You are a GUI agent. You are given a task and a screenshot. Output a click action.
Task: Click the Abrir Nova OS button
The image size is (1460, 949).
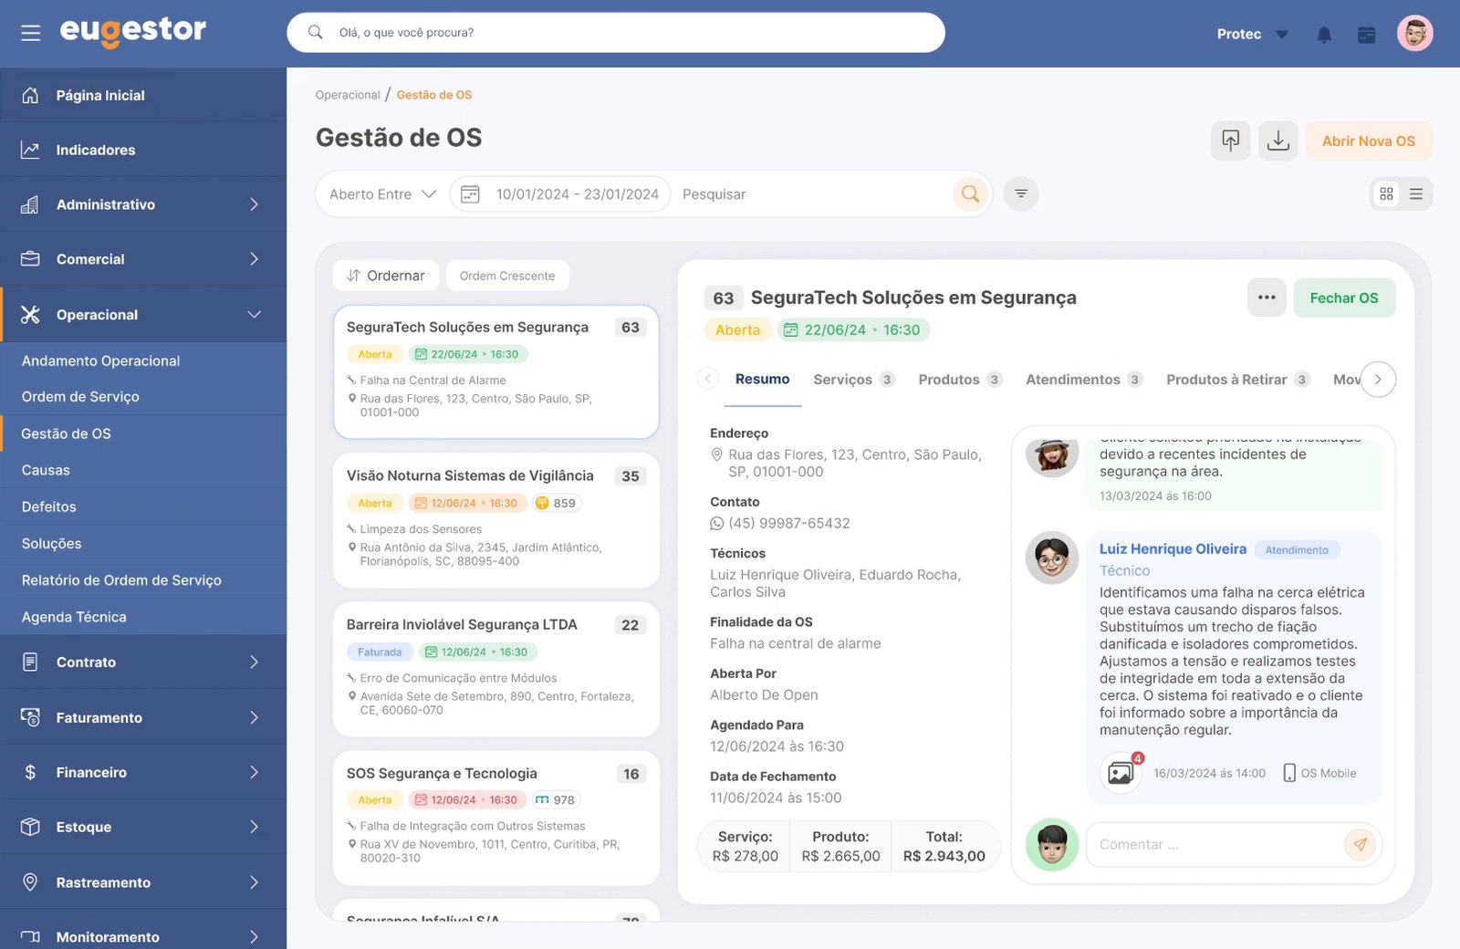pyautogui.click(x=1369, y=141)
